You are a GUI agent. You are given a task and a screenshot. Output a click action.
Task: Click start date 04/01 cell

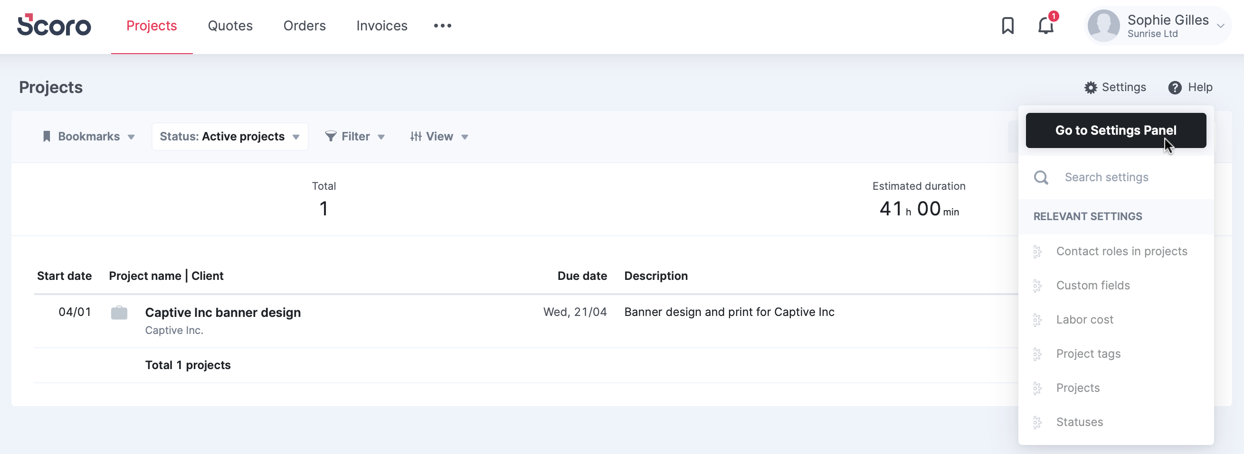coord(75,312)
